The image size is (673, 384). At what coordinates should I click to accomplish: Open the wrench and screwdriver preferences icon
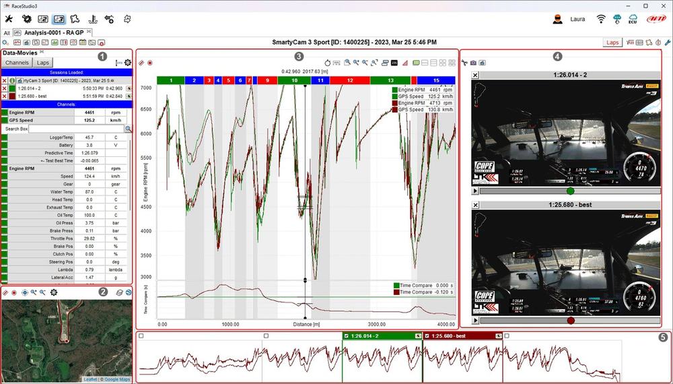click(9, 19)
